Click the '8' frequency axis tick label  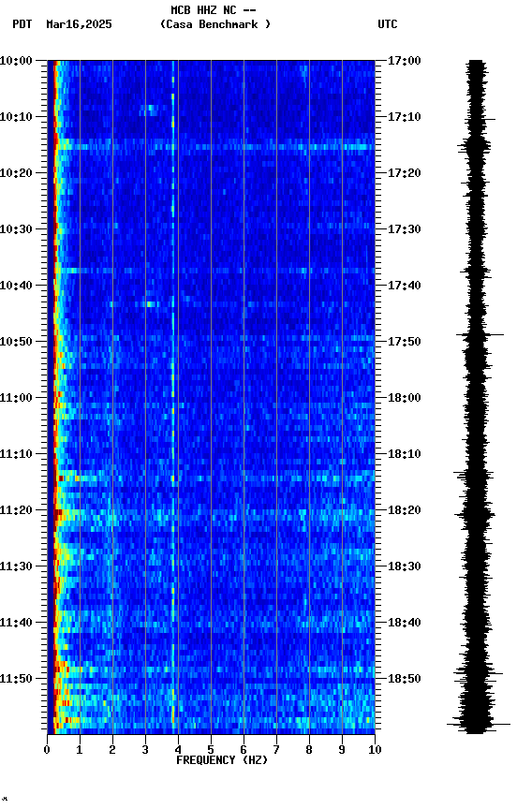[309, 750]
